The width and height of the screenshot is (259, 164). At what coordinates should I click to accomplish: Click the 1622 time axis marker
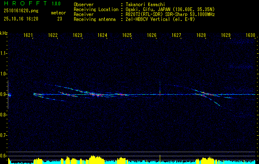[x=53, y=35]
